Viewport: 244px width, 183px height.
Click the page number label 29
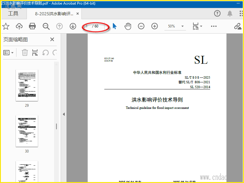pos(27,106)
